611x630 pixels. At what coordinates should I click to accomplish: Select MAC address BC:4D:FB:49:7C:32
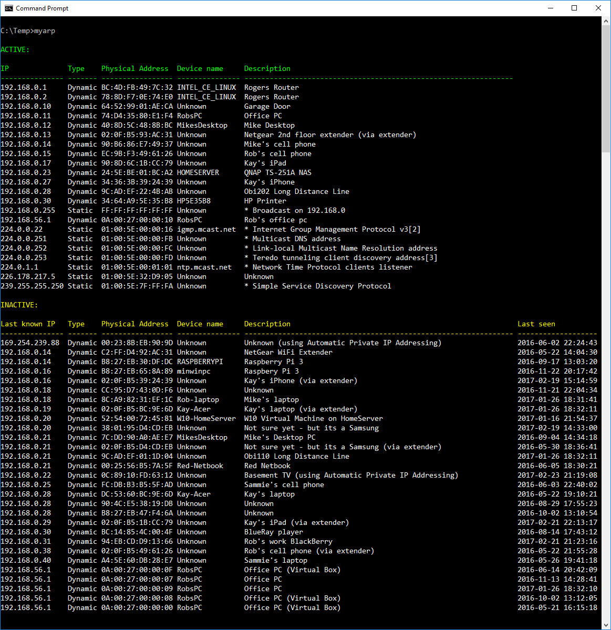tap(137, 88)
